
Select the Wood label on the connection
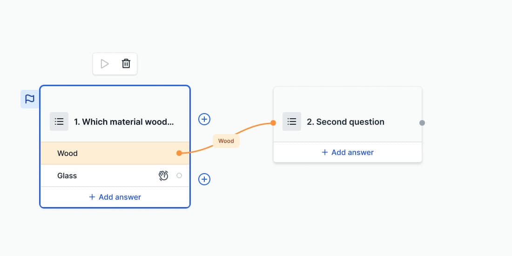pyautogui.click(x=226, y=141)
